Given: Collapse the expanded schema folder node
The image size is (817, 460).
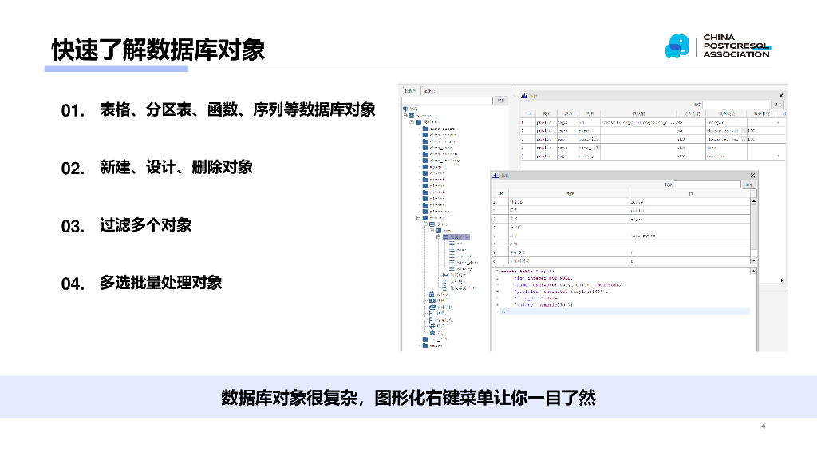Looking at the screenshot, I should point(418,218).
